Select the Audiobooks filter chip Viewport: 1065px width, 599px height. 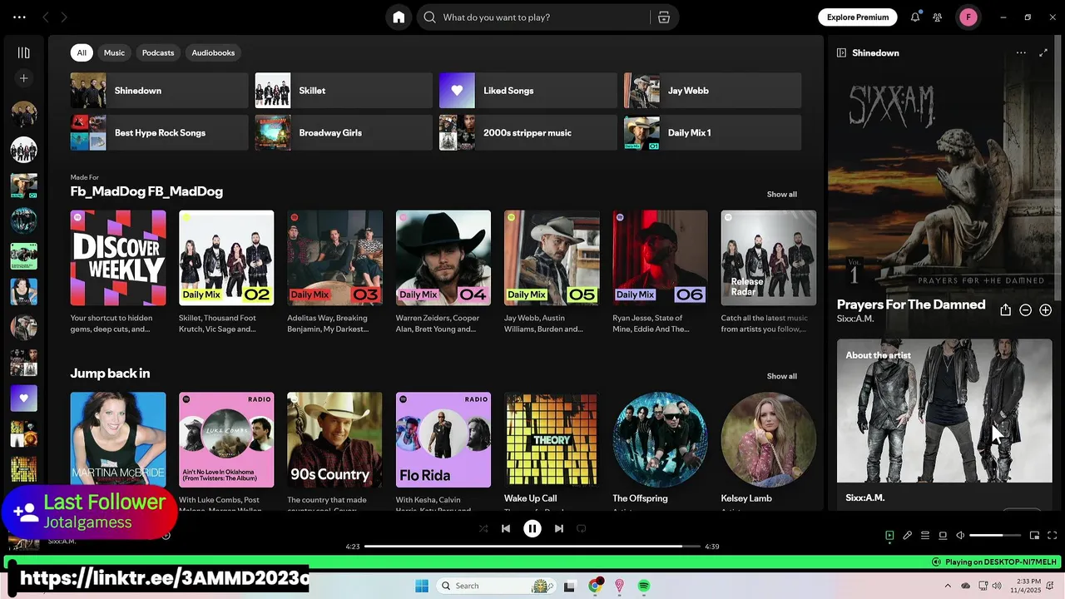point(213,52)
